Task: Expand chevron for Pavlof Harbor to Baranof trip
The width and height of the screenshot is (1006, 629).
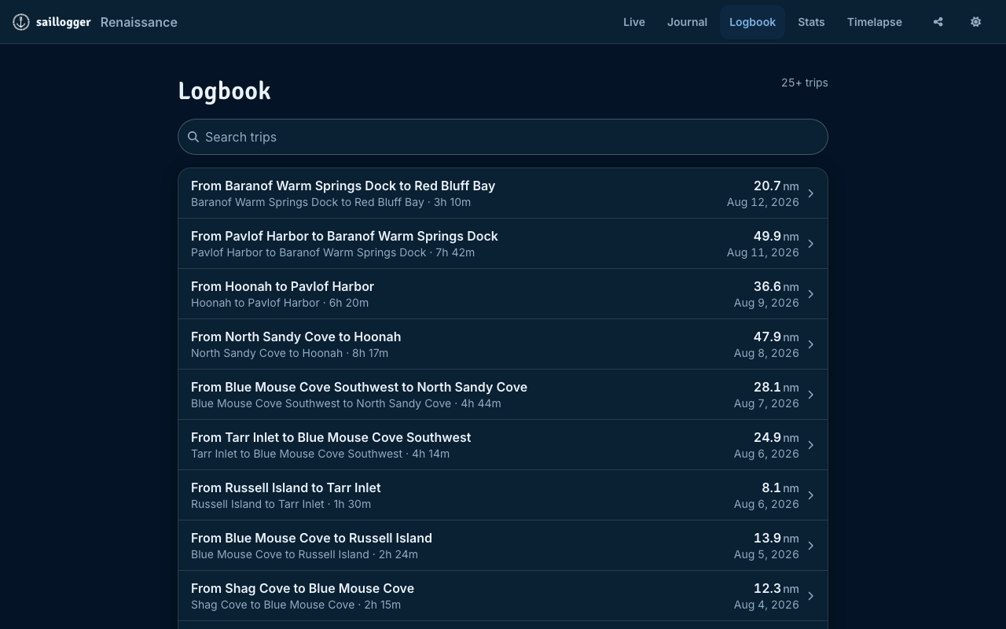Action: point(810,244)
